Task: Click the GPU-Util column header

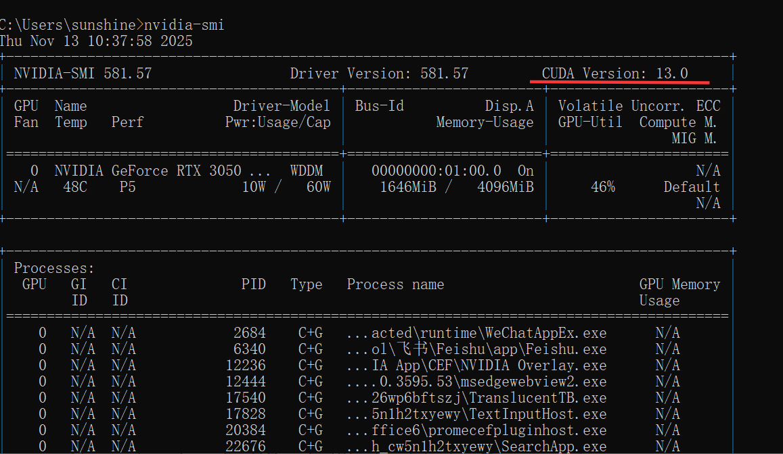Action: point(590,122)
